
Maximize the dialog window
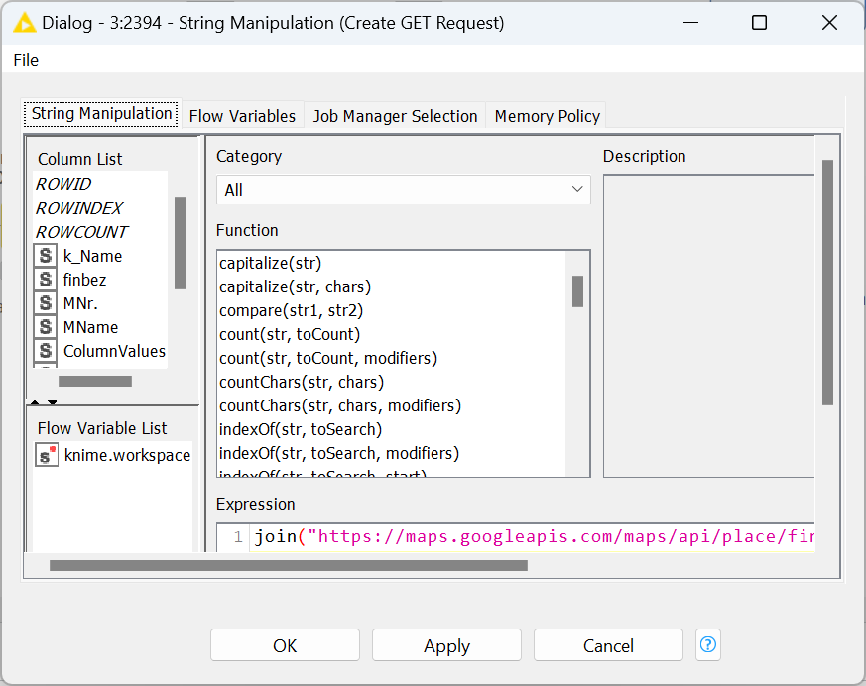pos(760,23)
